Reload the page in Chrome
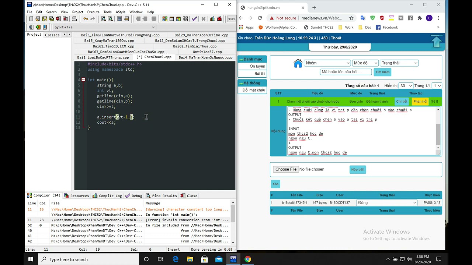This screenshot has width=472, height=265. (x=260, y=18)
